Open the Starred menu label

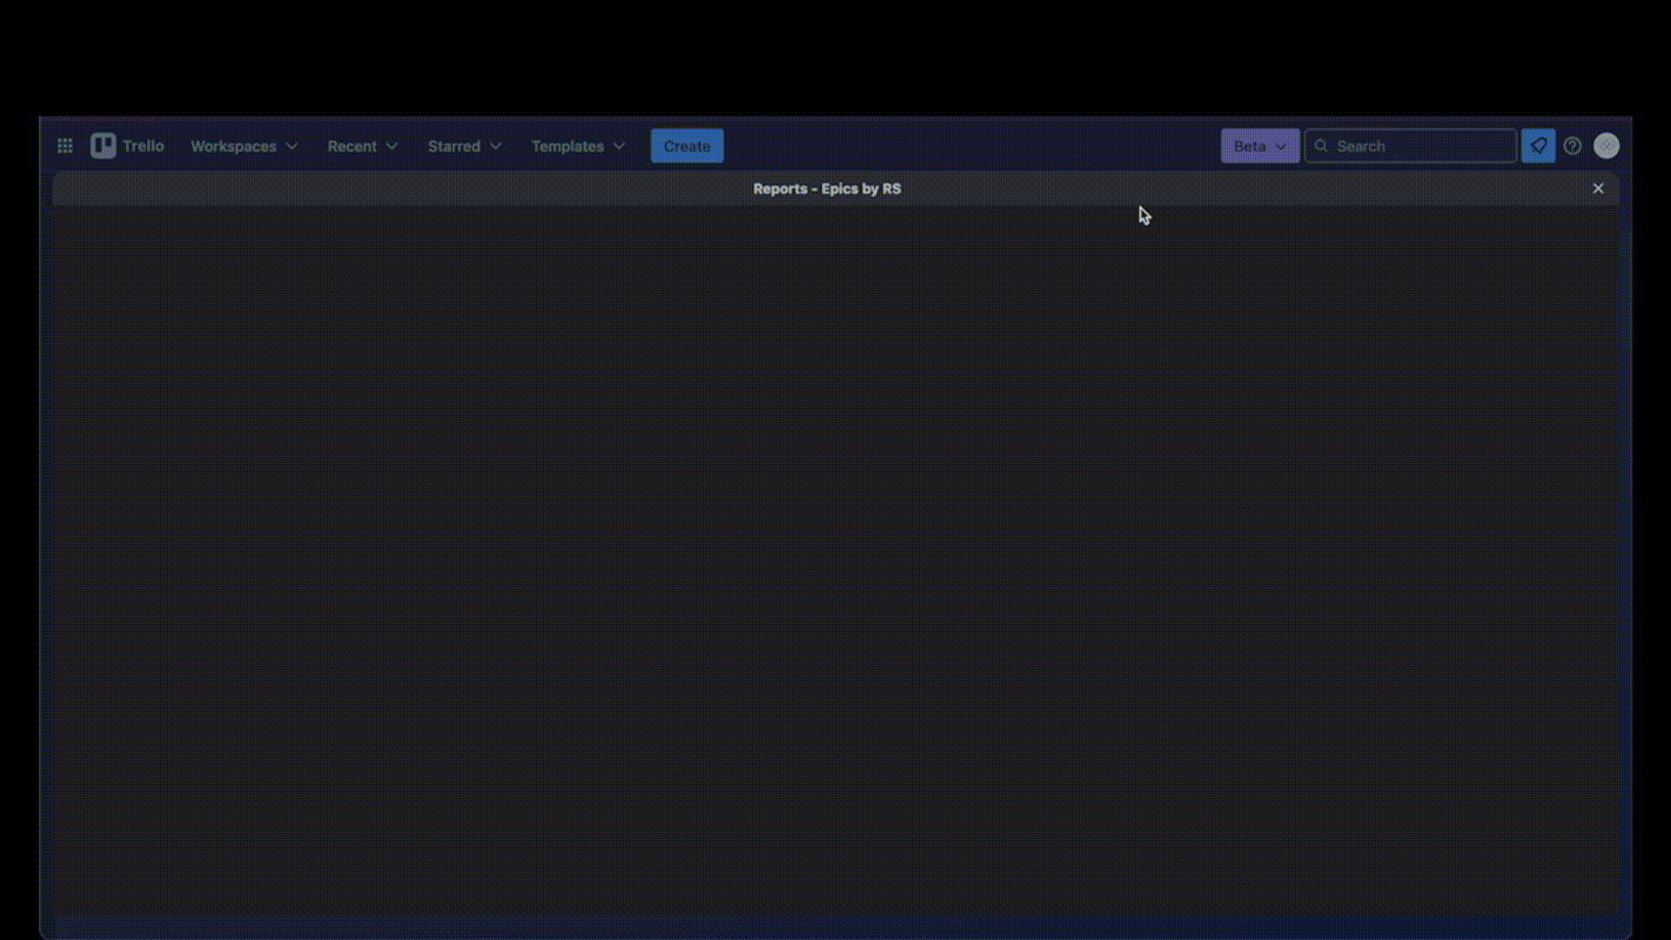pyautogui.click(x=453, y=146)
